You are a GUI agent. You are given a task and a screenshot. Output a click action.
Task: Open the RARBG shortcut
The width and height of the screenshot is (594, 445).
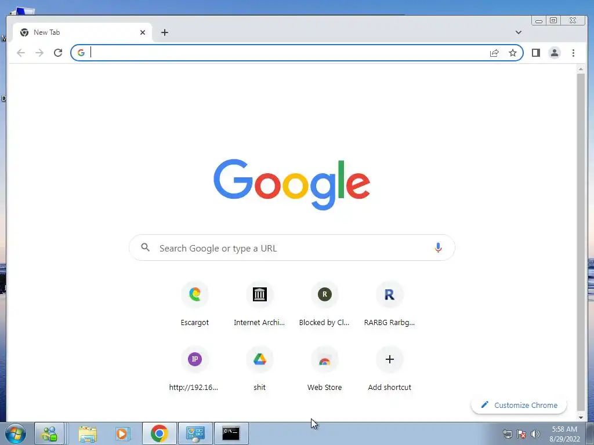click(x=389, y=304)
